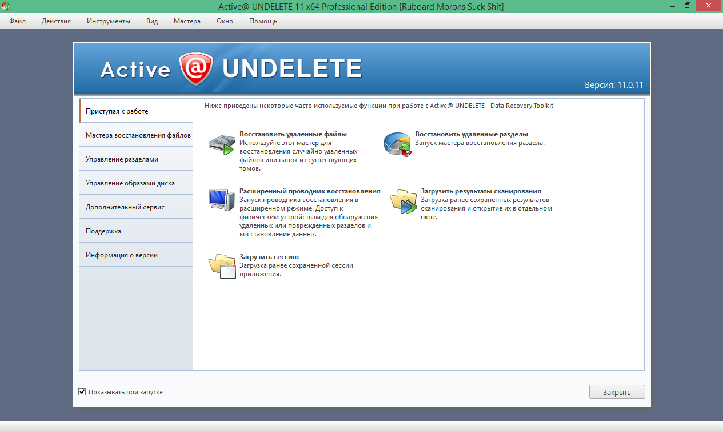Click the "Восстановить удаленные файлы" title link
Viewport: 723px width, 432px height.
pos(293,135)
